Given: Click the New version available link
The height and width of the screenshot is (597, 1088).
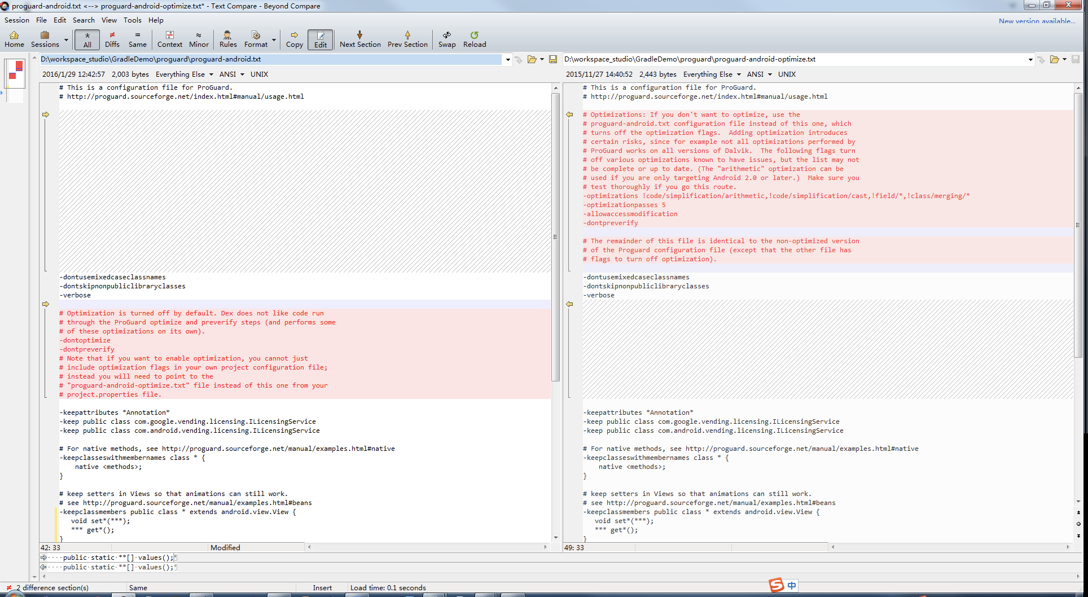Looking at the screenshot, I should [x=1037, y=21].
